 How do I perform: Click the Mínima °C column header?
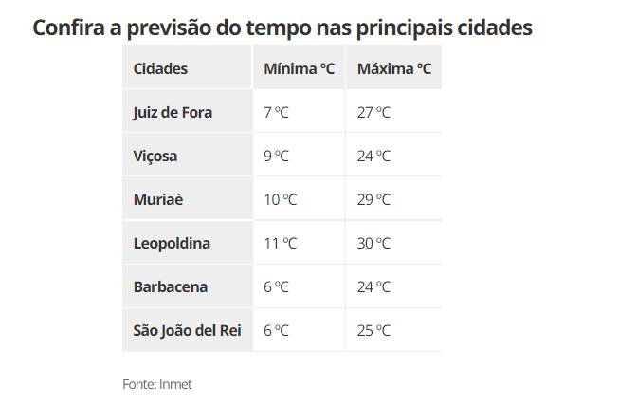coord(299,68)
